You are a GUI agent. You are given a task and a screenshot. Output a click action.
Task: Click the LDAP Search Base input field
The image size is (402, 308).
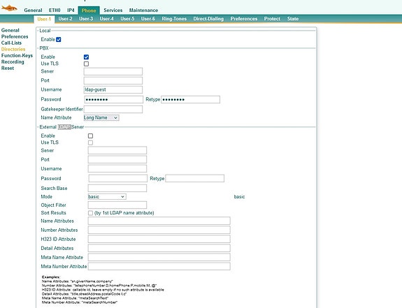click(117, 188)
